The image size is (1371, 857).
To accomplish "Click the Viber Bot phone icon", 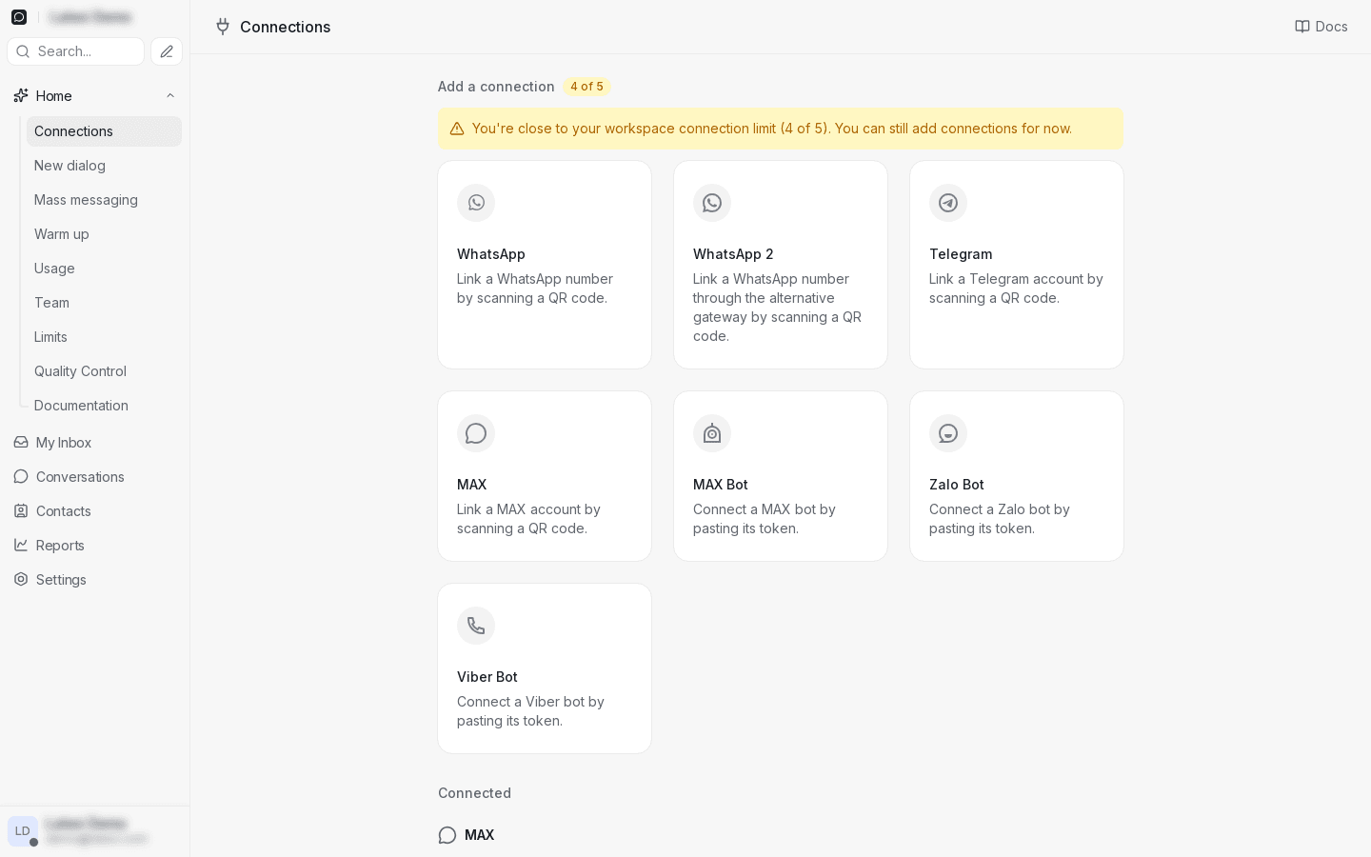I will coord(476,626).
